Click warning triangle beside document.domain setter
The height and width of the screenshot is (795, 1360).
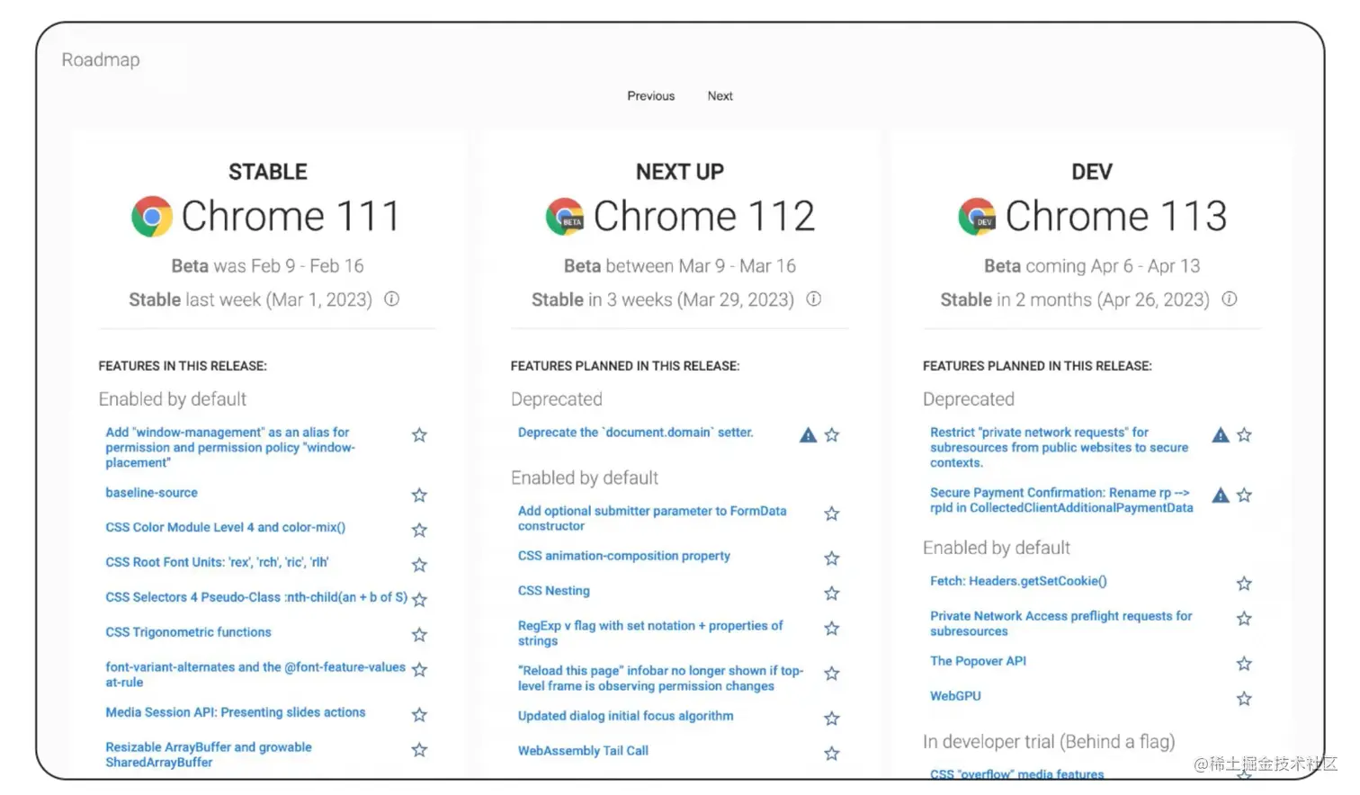point(809,435)
